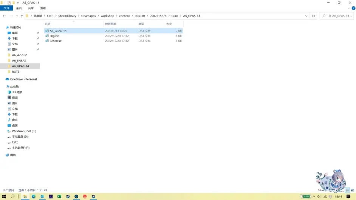This screenshot has width=356, height=200.
Task: Open Microsoft Edge from the taskbar
Action: 34,197
